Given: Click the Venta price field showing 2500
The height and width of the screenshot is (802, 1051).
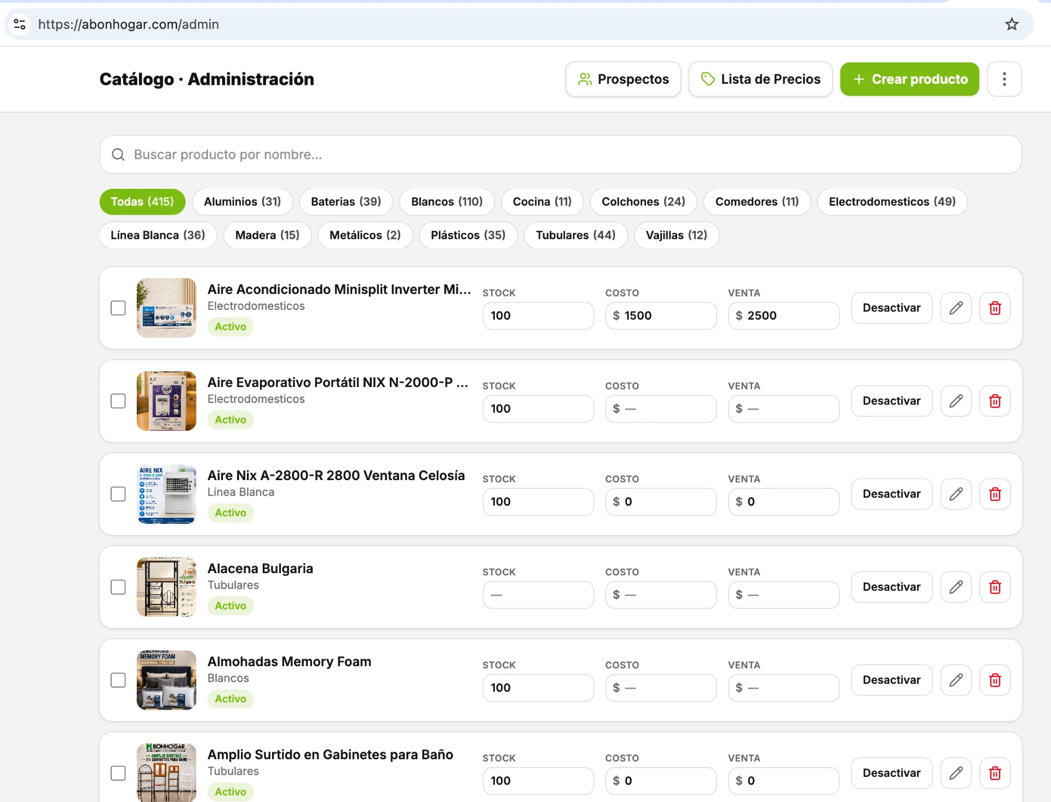Looking at the screenshot, I should pos(784,316).
